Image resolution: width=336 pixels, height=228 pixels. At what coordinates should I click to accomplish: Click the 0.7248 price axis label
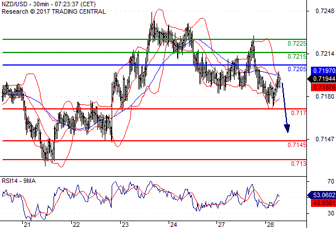(x=325, y=11)
